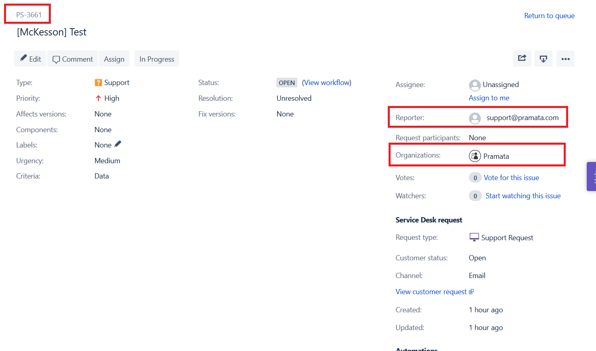Screen dimensions: 596x351
Task: Click reporter email support@pramata.com
Action: [523, 118]
